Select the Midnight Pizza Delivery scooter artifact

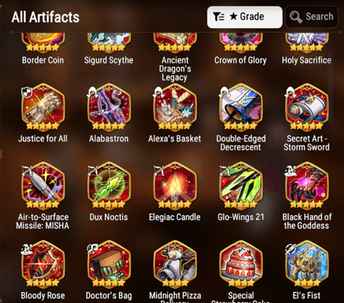pyautogui.click(x=174, y=265)
